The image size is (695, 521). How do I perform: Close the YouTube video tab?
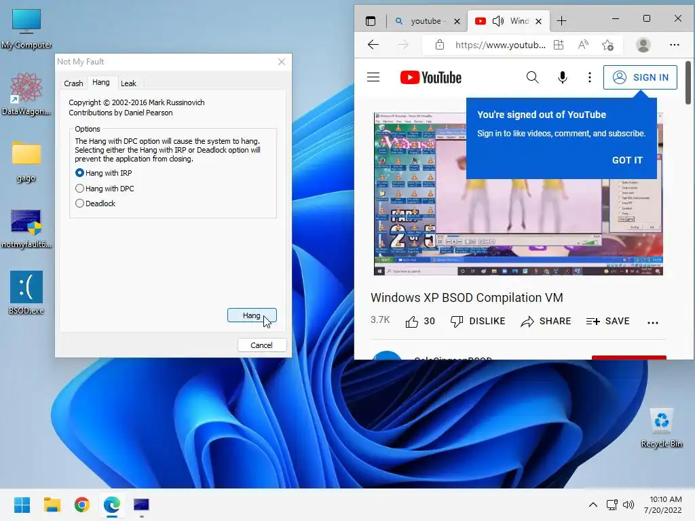tap(538, 21)
